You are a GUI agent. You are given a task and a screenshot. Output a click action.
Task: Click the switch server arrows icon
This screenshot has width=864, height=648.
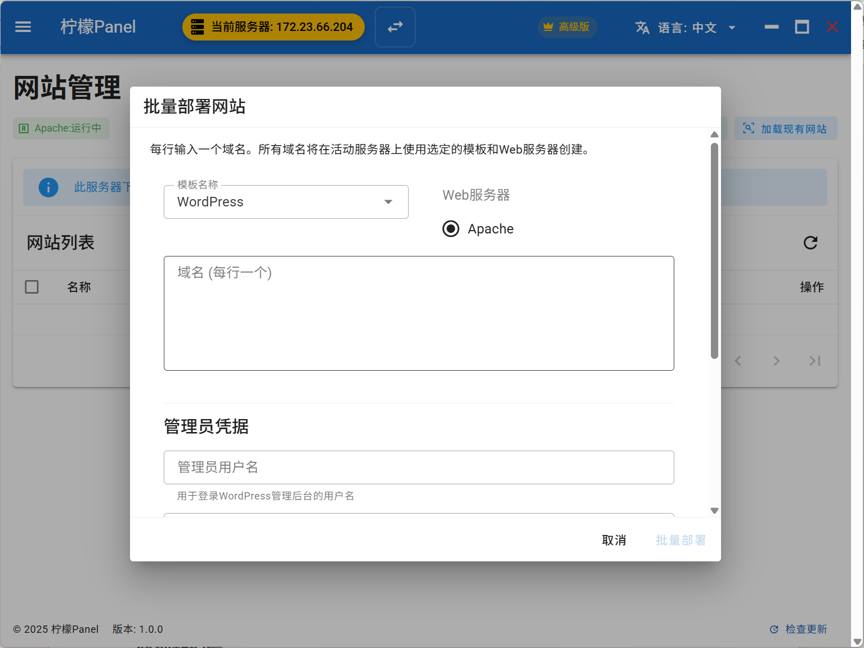pyautogui.click(x=395, y=27)
